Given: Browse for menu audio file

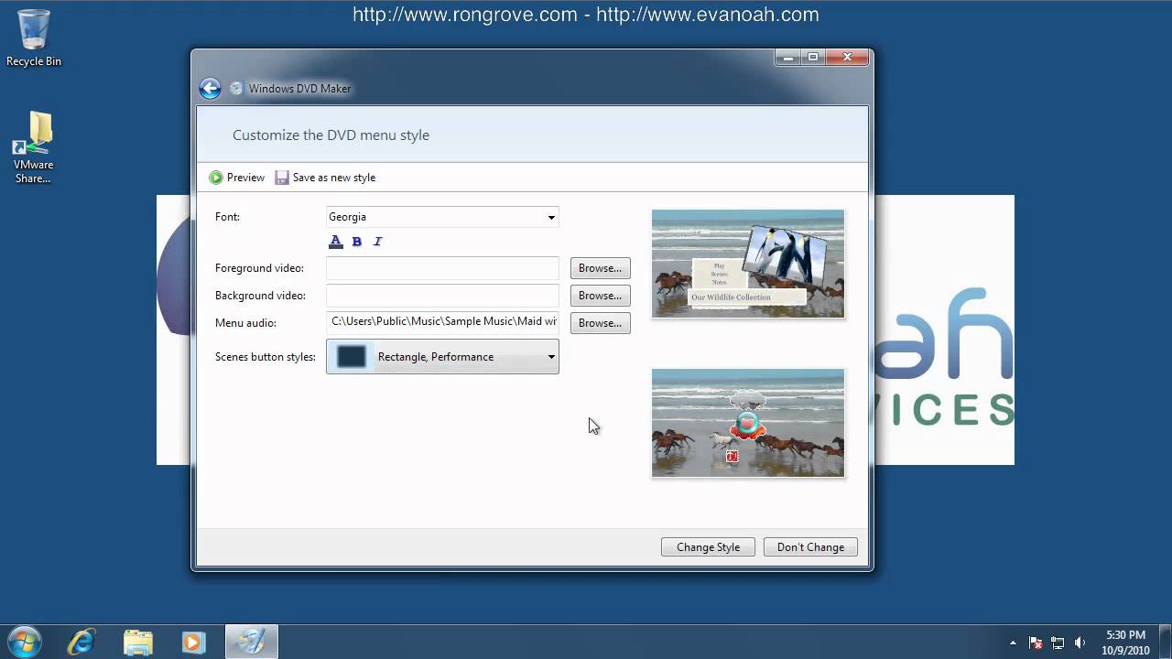Looking at the screenshot, I should pyautogui.click(x=601, y=323).
